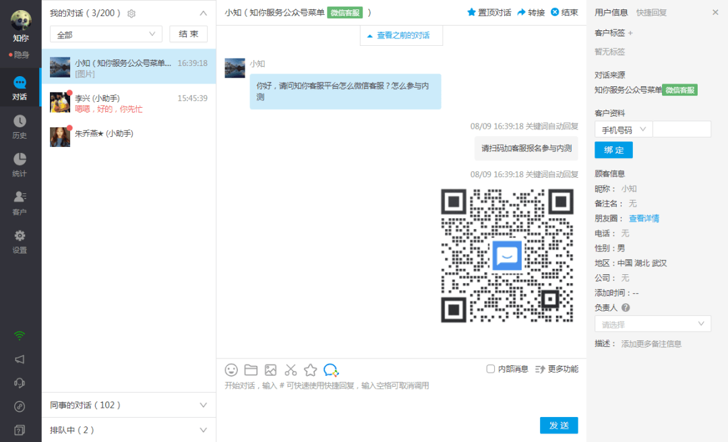Click the 知你 user avatar
This screenshot has height=442, width=728.
(x=21, y=20)
